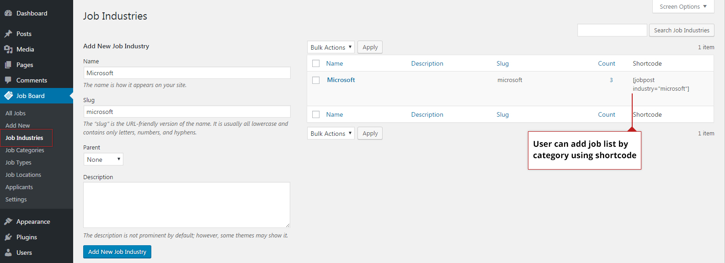Open All Jobs submenu item
Image resolution: width=725 pixels, height=263 pixels.
16,113
